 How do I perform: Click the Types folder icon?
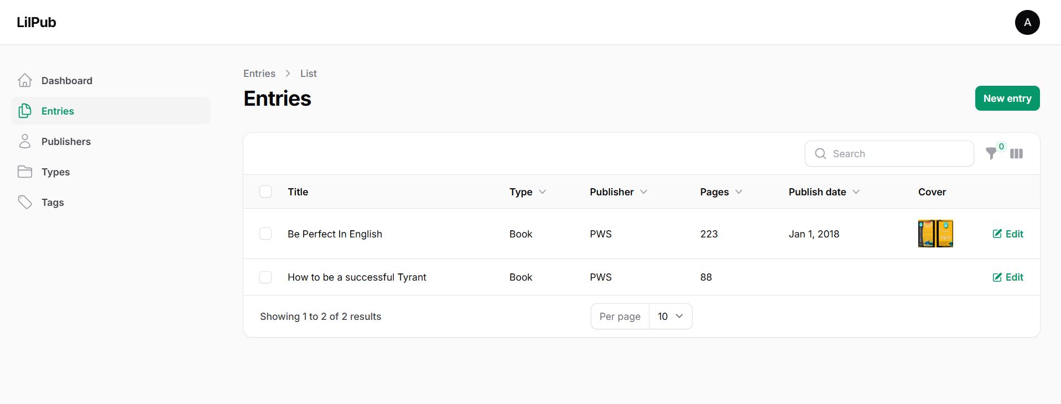tap(25, 172)
